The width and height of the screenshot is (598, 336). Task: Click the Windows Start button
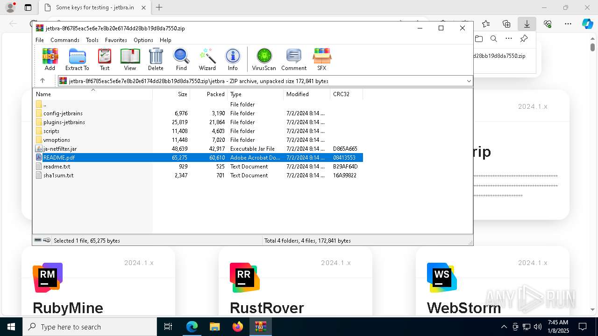pyautogui.click(x=11, y=327)
